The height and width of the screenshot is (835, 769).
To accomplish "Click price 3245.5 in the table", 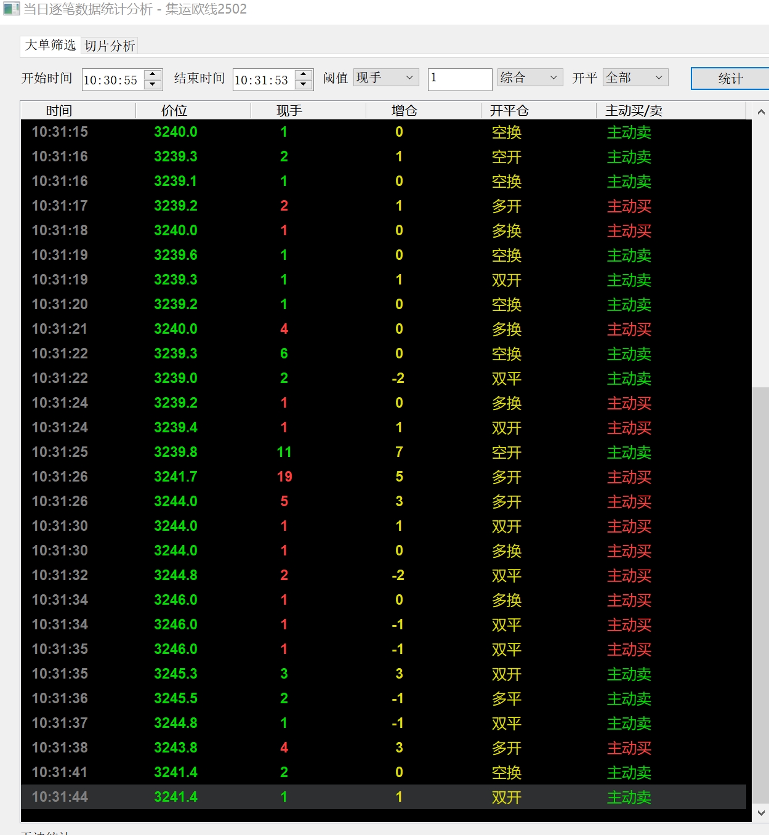I will 175,698.
